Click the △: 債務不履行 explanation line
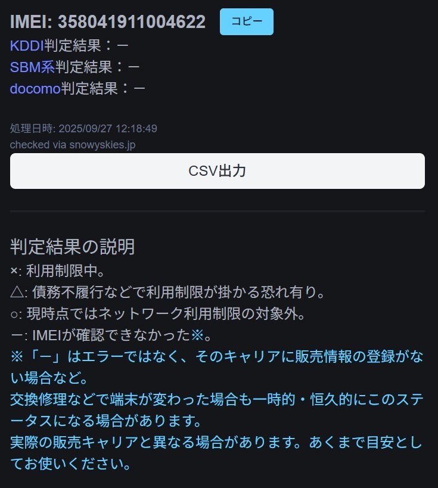 [x=167, y=292]
